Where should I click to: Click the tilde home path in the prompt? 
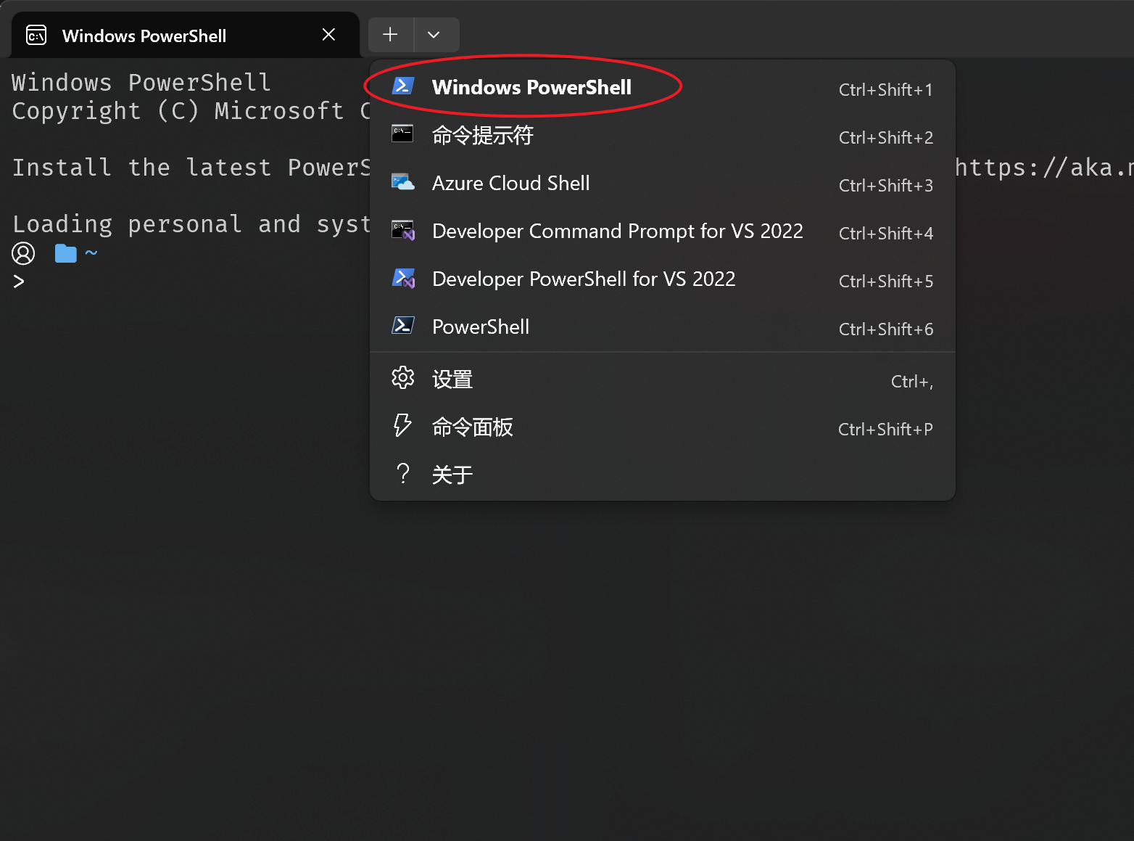click(91, 253)
